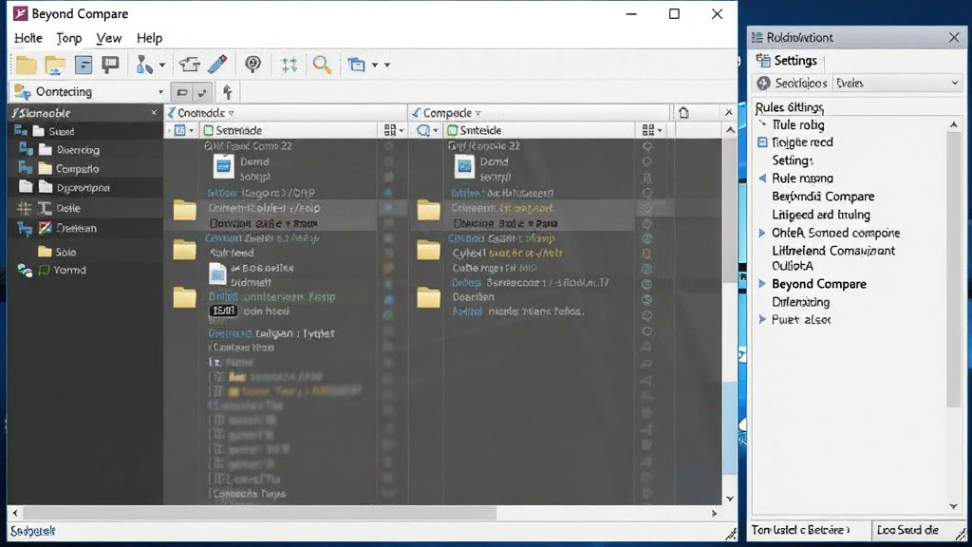Toggle the green Smteicle checkbox
This screenshot has width=972, height=547.
click(453, 130)
